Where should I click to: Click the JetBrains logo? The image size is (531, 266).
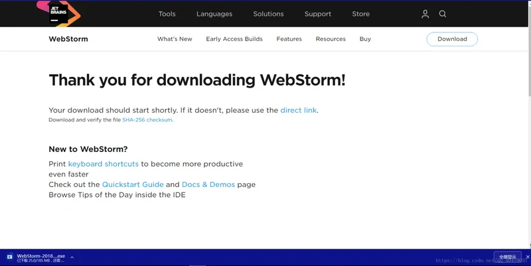pos(58,13)
